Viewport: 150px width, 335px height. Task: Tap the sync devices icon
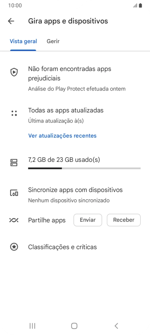tap(14, 193)
